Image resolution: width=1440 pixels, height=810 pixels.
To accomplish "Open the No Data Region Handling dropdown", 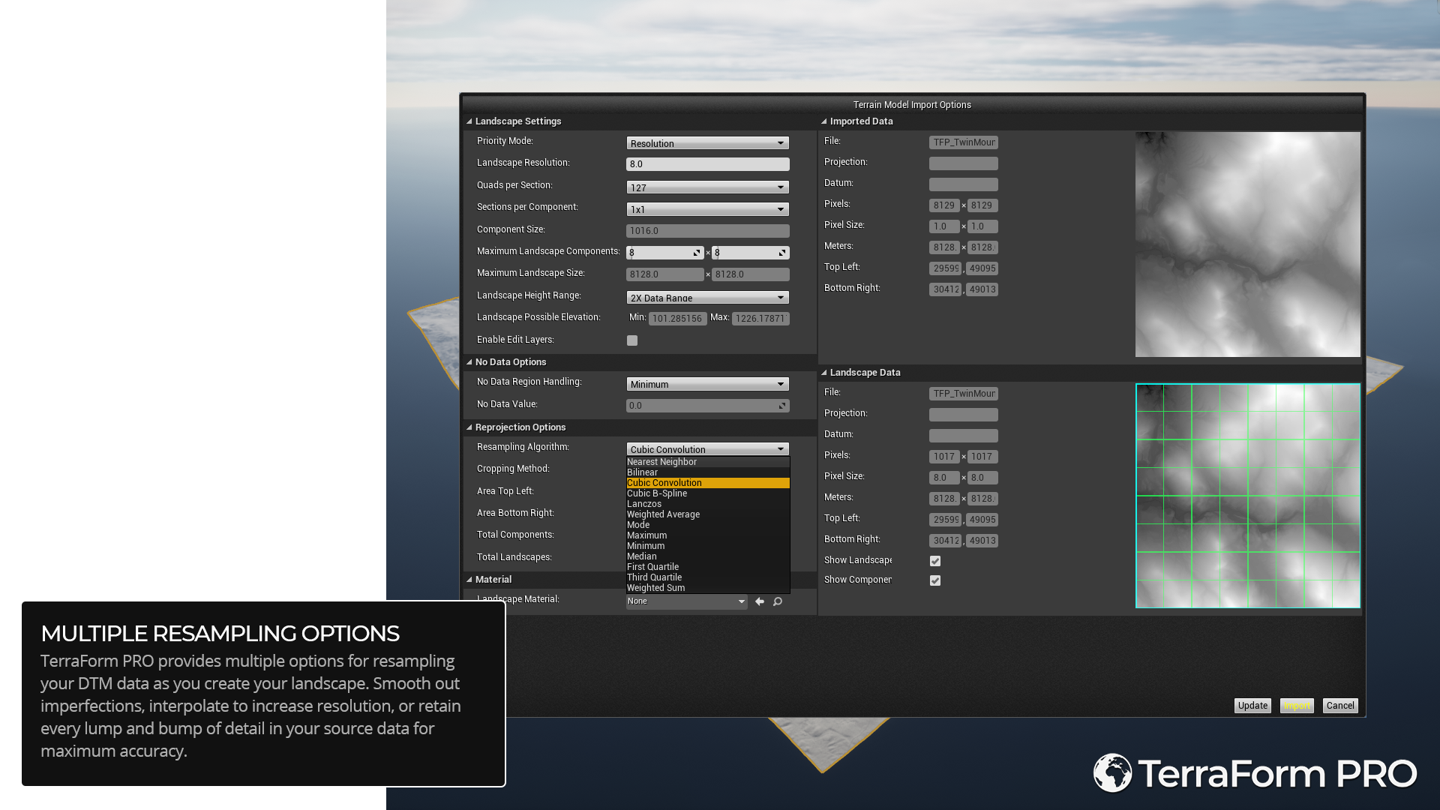I will [x=708, y=384].
